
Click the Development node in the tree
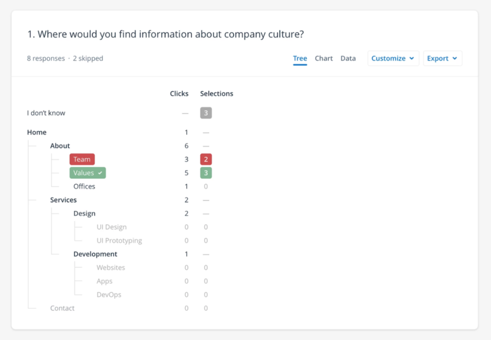(95, 254)
